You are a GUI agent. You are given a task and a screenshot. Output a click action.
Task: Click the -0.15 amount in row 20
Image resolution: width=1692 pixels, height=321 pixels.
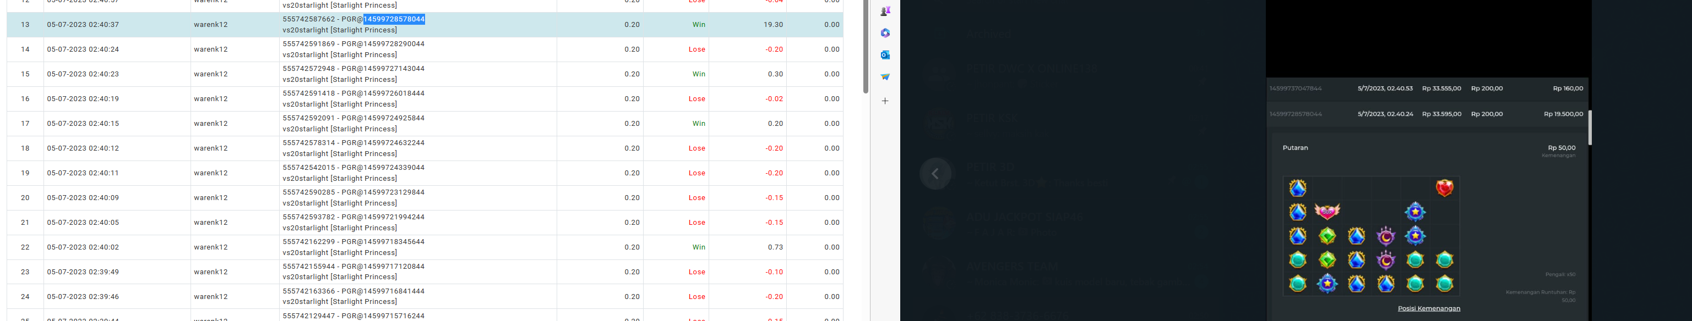774,198
